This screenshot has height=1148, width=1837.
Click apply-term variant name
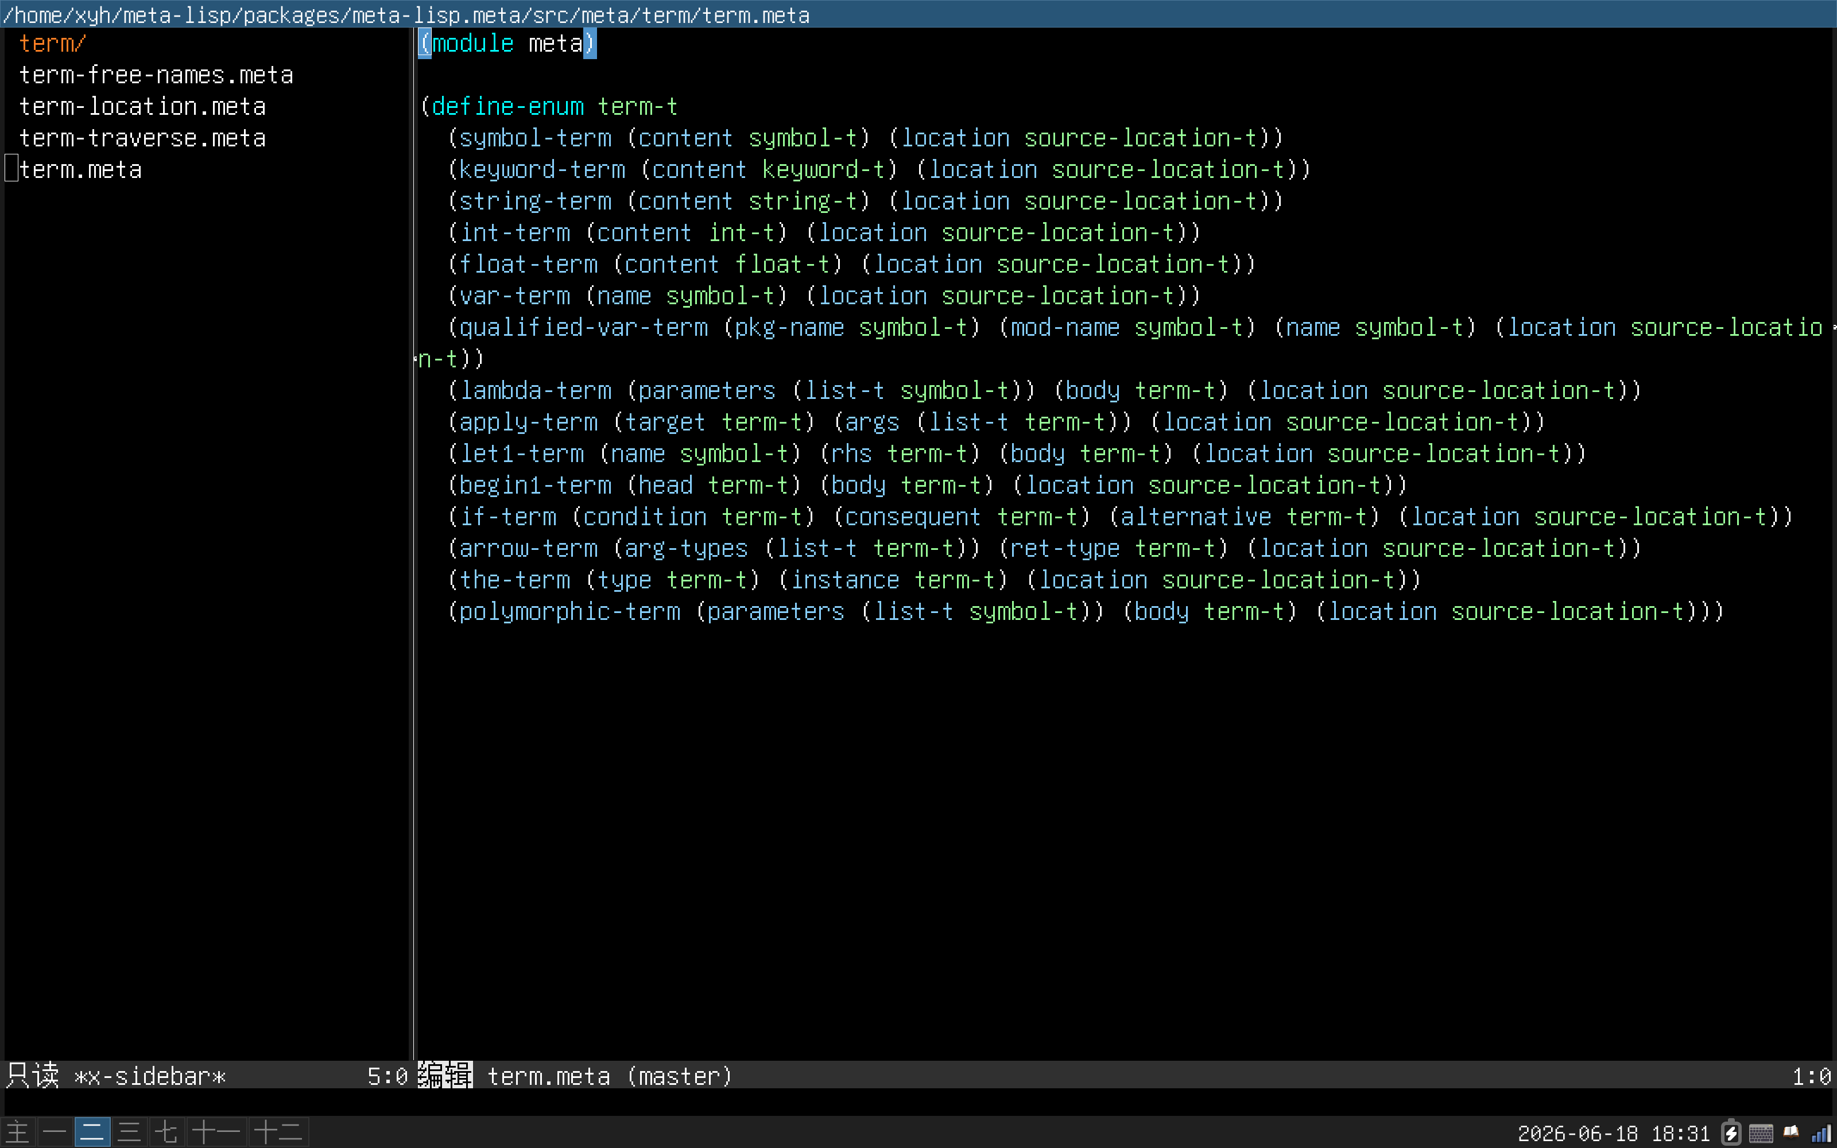528,422
